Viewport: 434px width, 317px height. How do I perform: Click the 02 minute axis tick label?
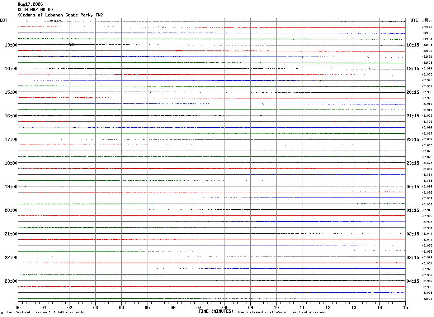[x=70, y=307]
